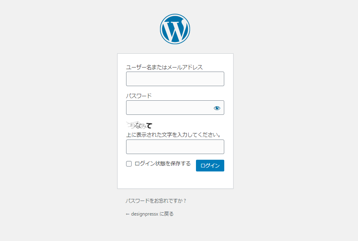The height and width of the screenshot is (241, 358).
Task: Follow the designpressx に戻る link
Action: 149,214
